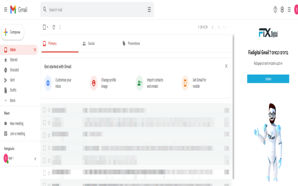Click the inbox vertical scrollbar
Screen dimensions: 298x186
pyautogui.click(x=233, y=106)
